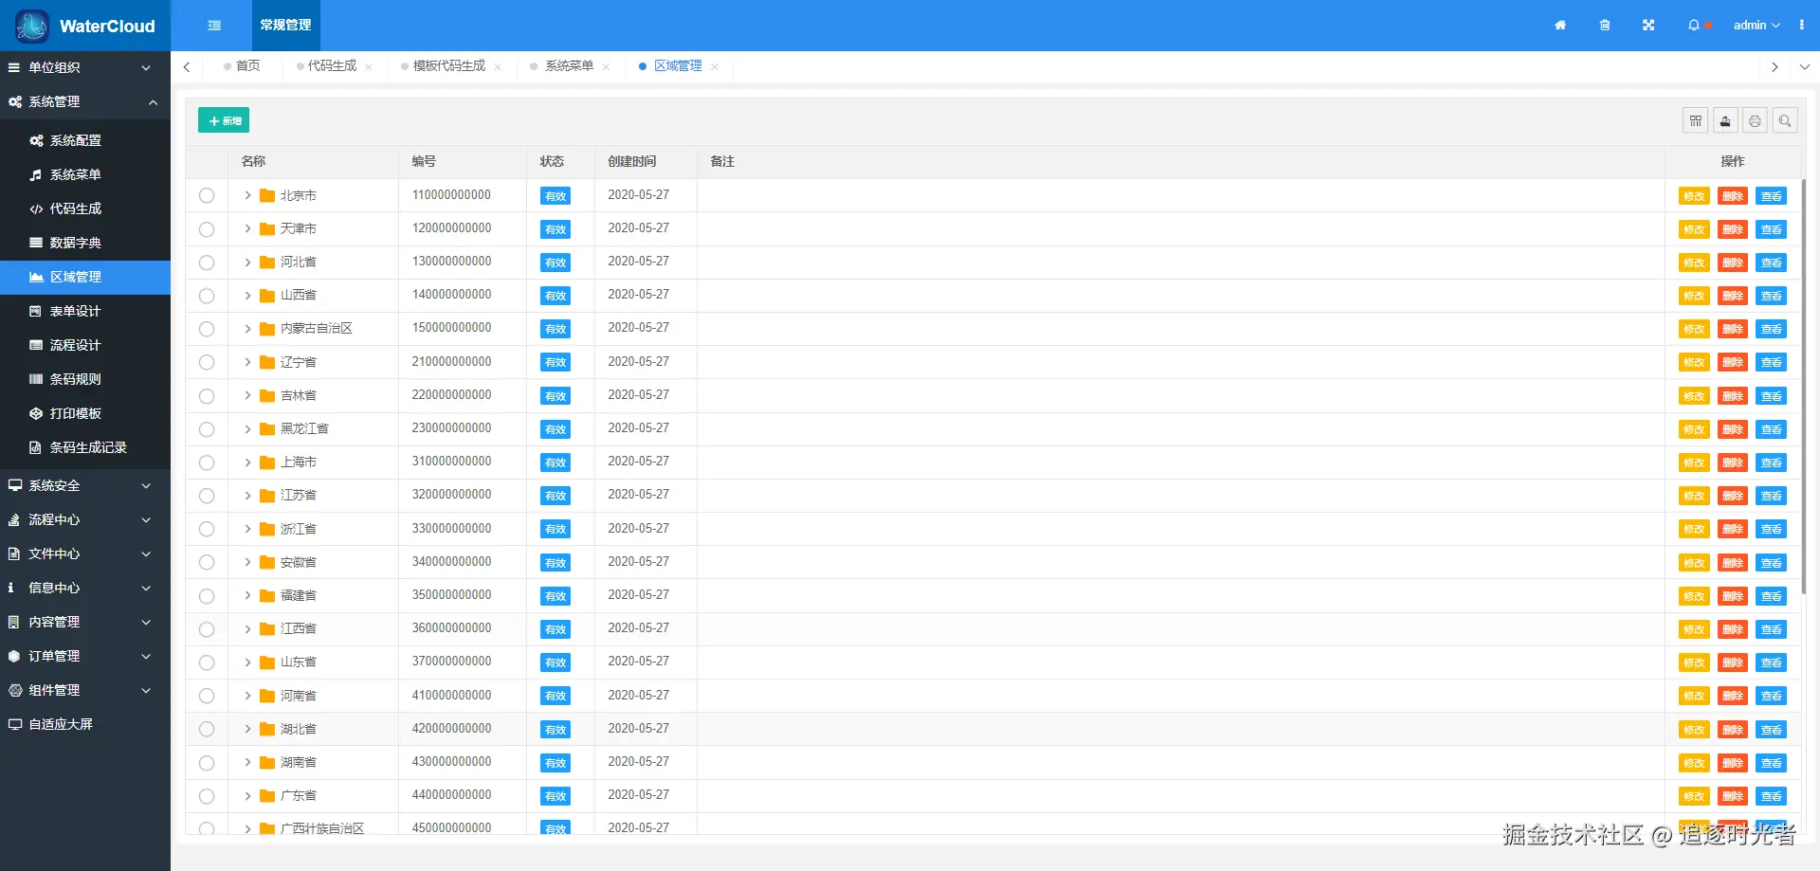Expand the 江苏省 tree row

point(247,496)
